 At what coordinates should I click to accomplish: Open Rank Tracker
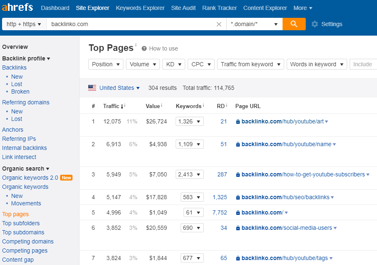click(220, 8)
